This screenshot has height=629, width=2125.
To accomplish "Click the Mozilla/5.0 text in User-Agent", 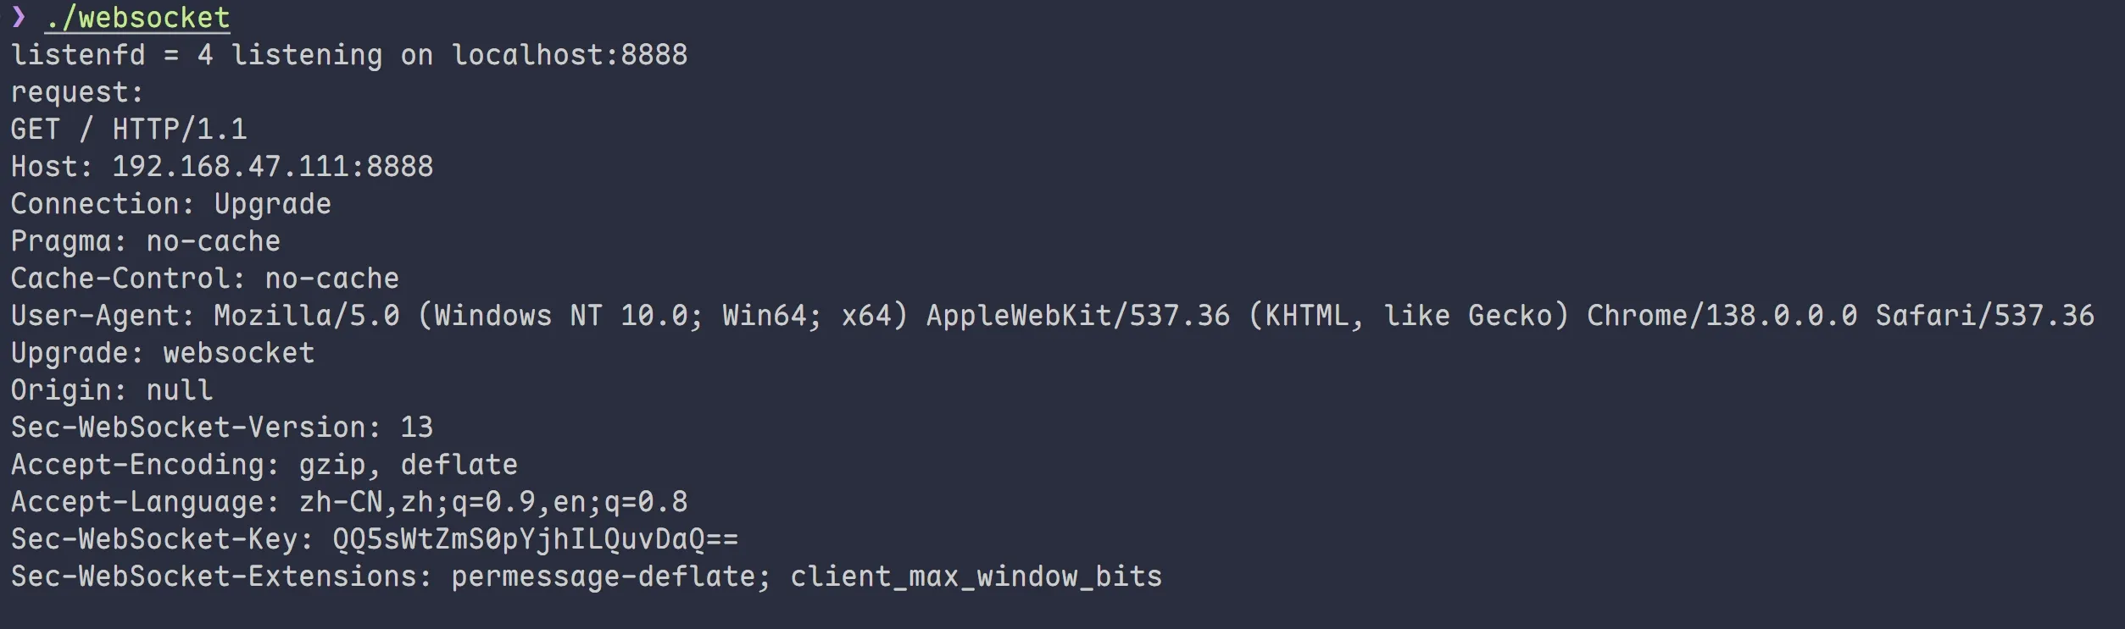I will tap(306, 316).
